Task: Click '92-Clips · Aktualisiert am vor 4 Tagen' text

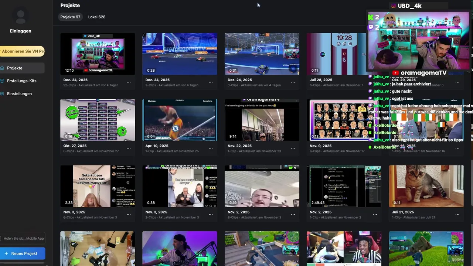Action: click(91, 85)
